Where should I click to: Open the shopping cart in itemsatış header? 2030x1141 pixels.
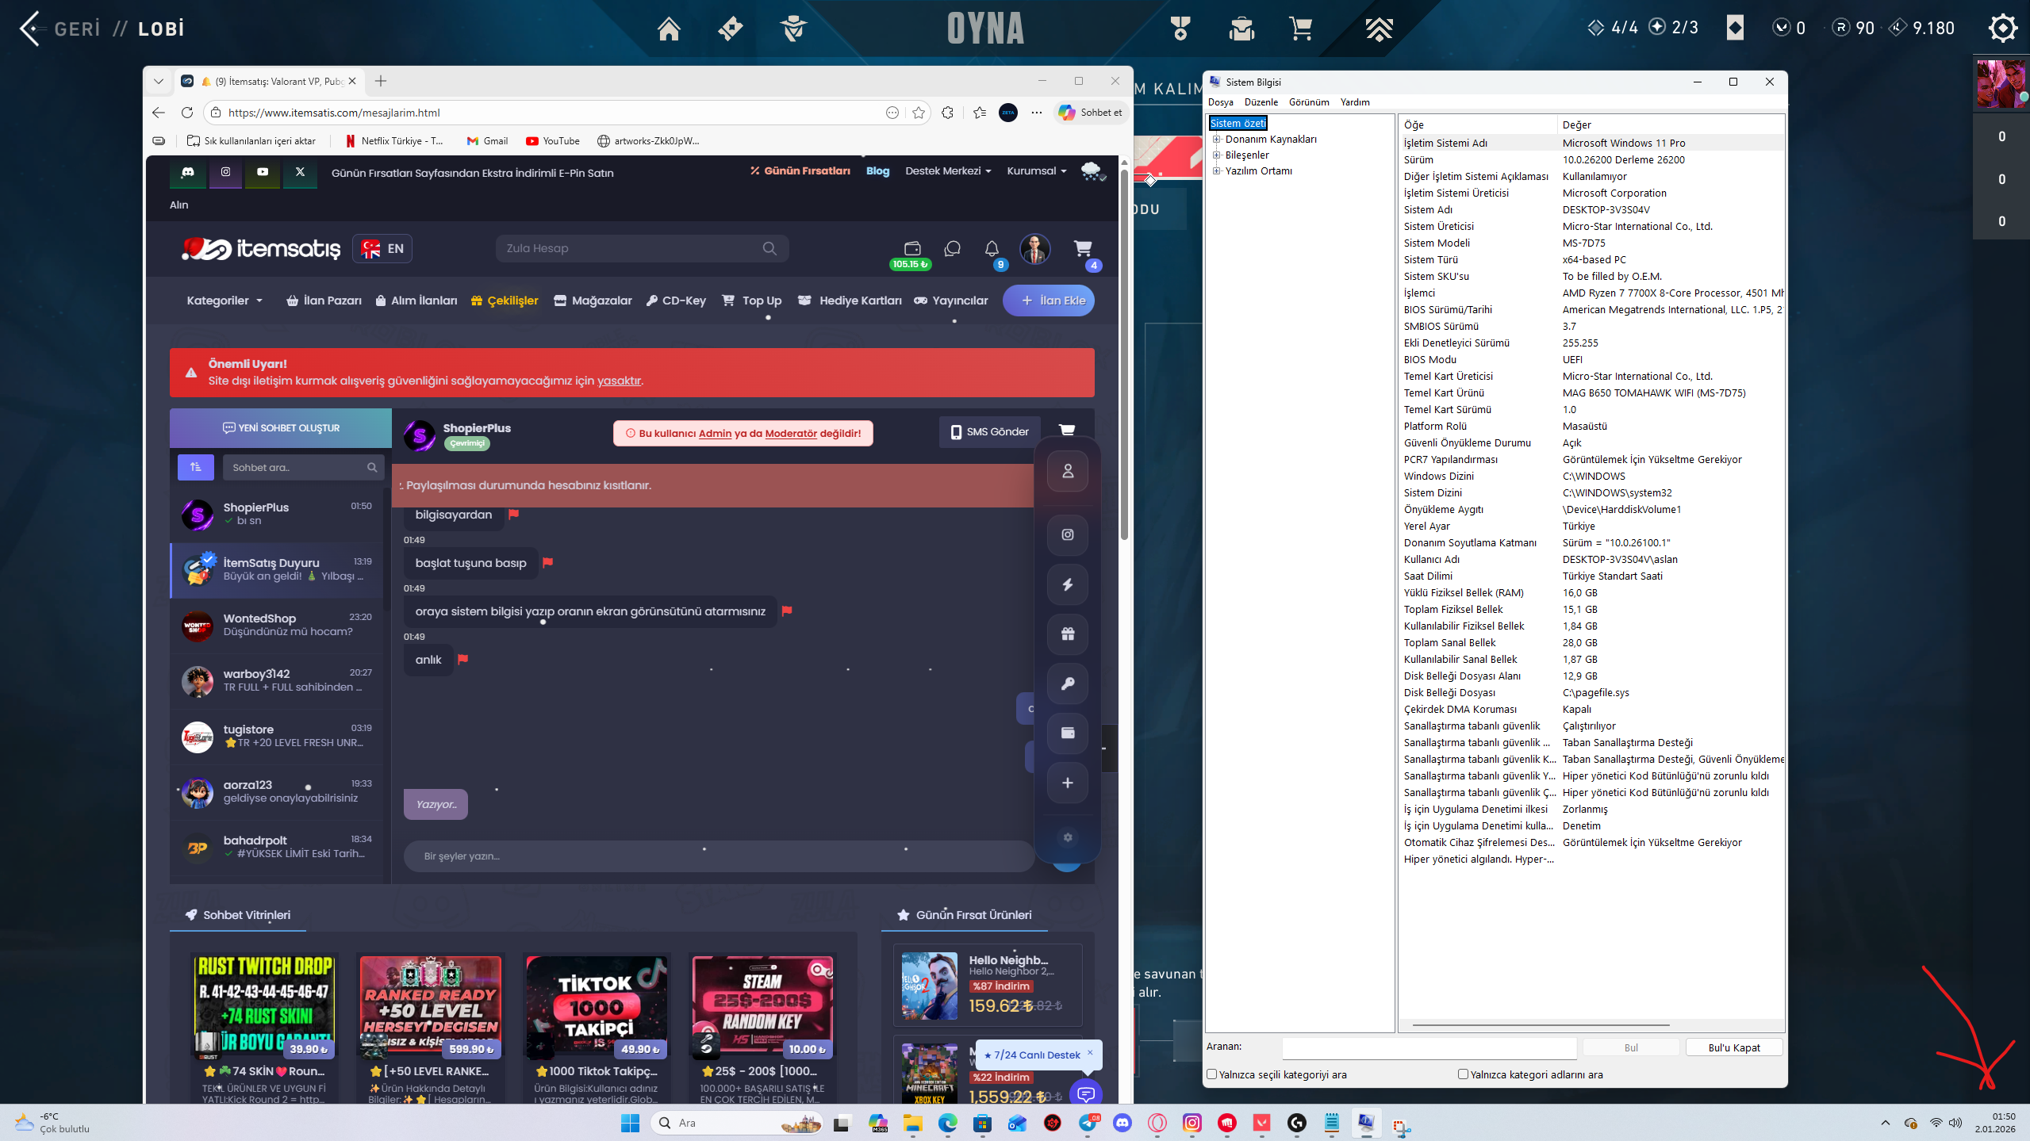(x=1083, y=249)
